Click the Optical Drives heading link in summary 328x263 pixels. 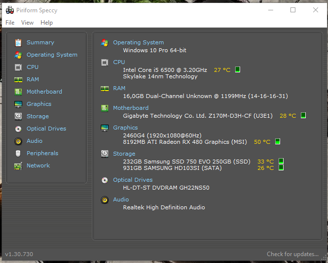tap(132, 180)
